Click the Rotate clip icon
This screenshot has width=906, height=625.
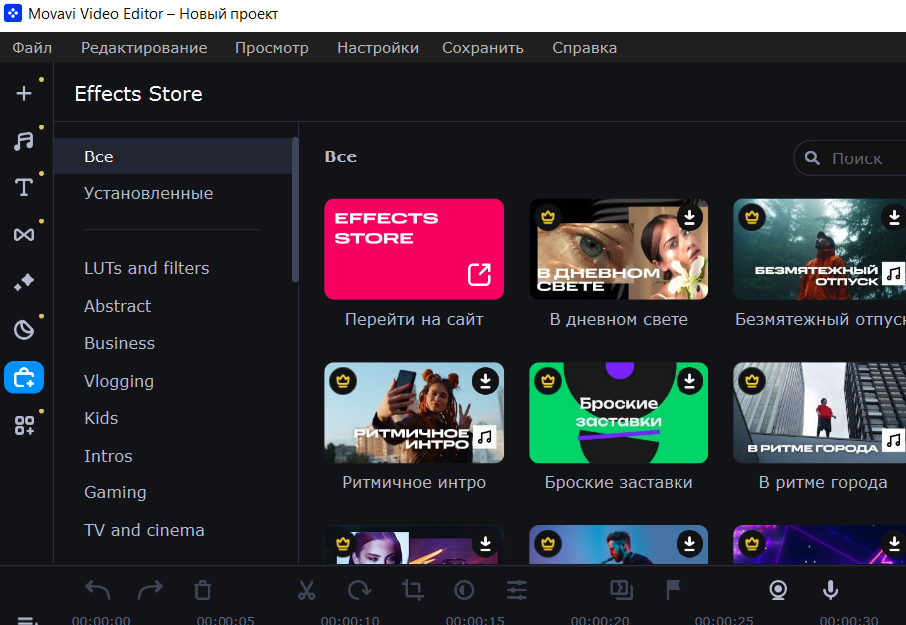coord(359,590)
